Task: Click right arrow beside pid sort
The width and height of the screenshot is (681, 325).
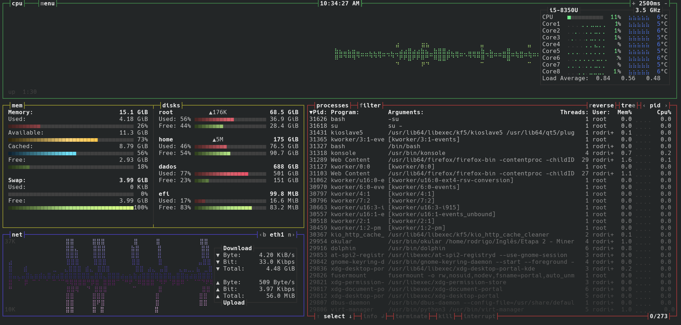Action: coord(666,106)
